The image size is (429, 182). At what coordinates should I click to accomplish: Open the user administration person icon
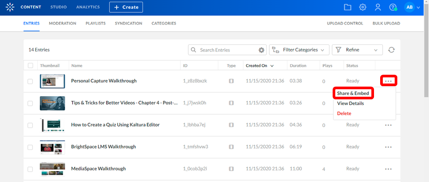click(378, 7)
